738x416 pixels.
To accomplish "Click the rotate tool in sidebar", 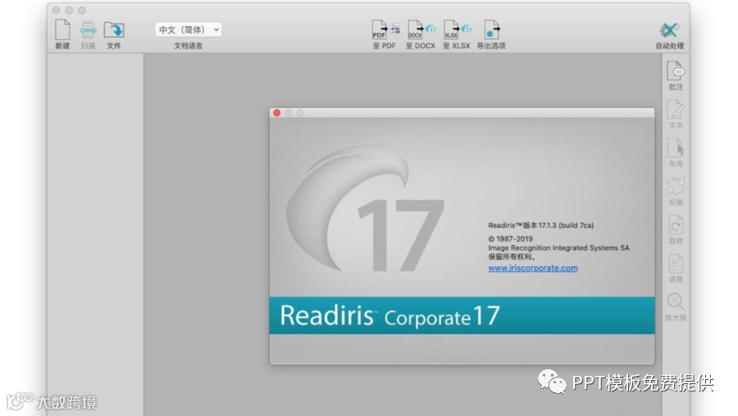I will [x=676, y=226].
